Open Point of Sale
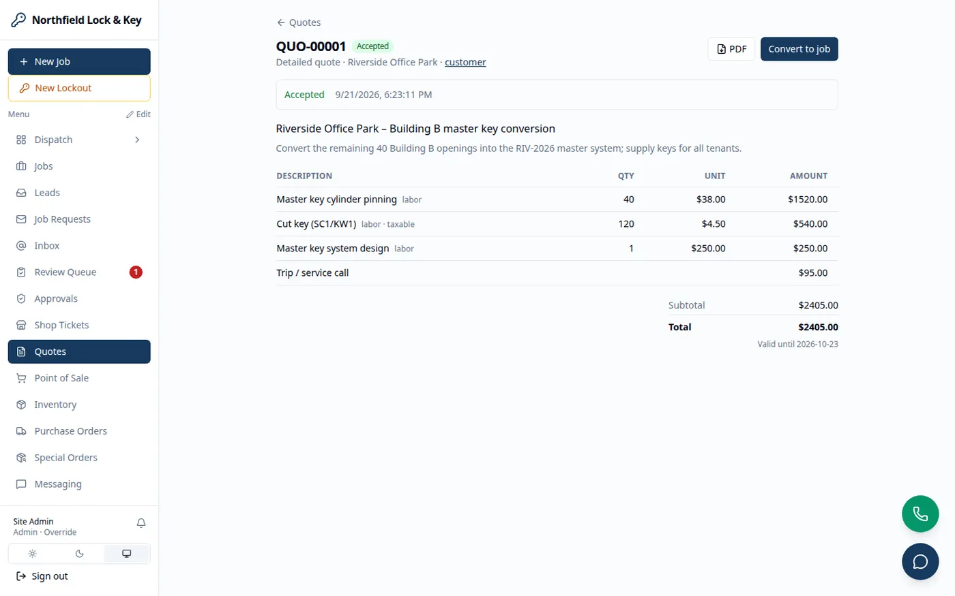Image resolution: width=955 pixels, height=596 pixels. (79, 378)
